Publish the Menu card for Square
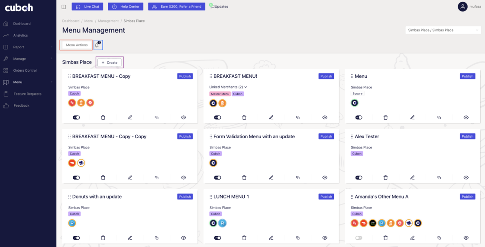The height and width of the screenshot is (247, 485). pyautogui.click(x=467, y=76)
